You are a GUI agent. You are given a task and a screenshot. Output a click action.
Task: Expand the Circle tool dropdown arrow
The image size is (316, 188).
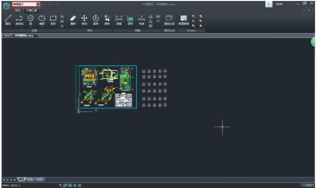30,26
